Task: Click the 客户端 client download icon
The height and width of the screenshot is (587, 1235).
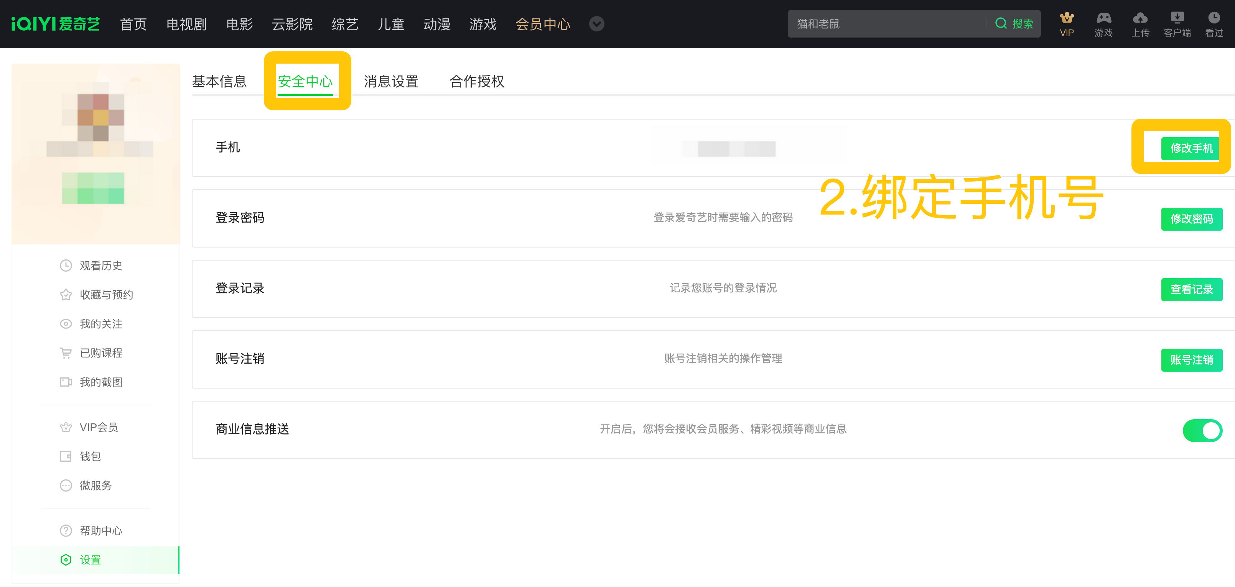Action: point(1177,24)
